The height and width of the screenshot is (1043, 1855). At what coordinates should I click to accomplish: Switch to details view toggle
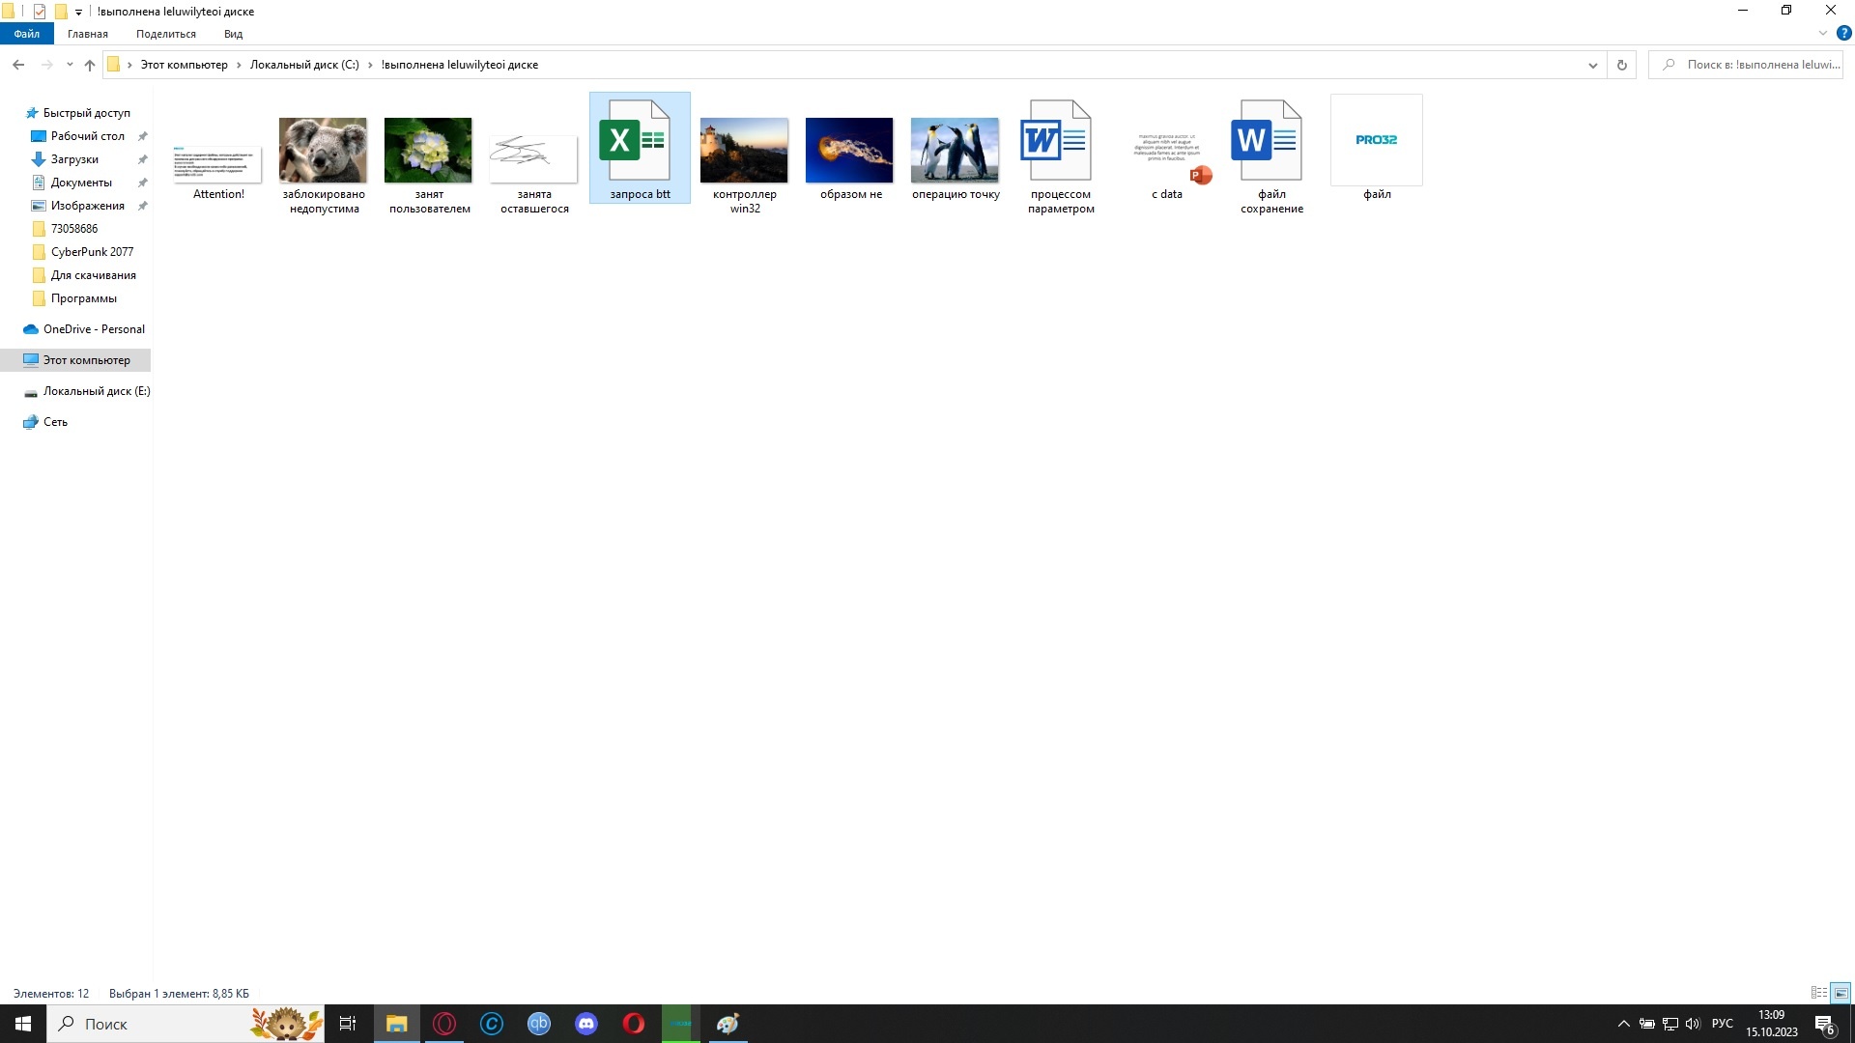point(1818,993)
